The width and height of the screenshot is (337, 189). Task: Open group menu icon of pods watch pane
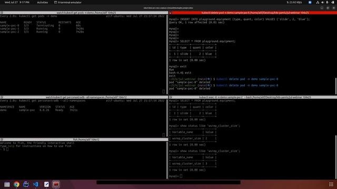[2, 13]
